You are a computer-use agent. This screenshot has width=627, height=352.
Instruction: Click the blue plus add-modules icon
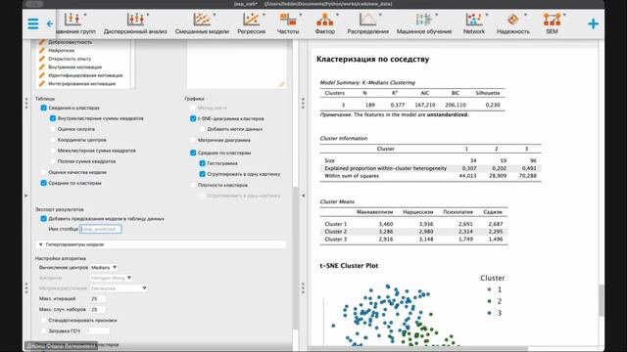click(x=593, y=23)
